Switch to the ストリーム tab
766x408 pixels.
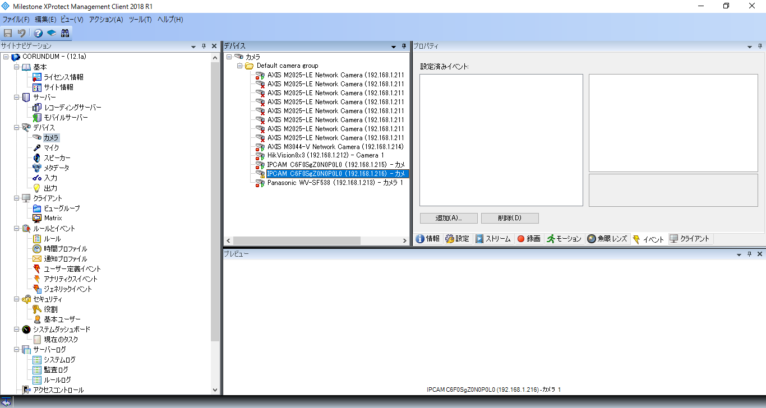tap(493, 239)
